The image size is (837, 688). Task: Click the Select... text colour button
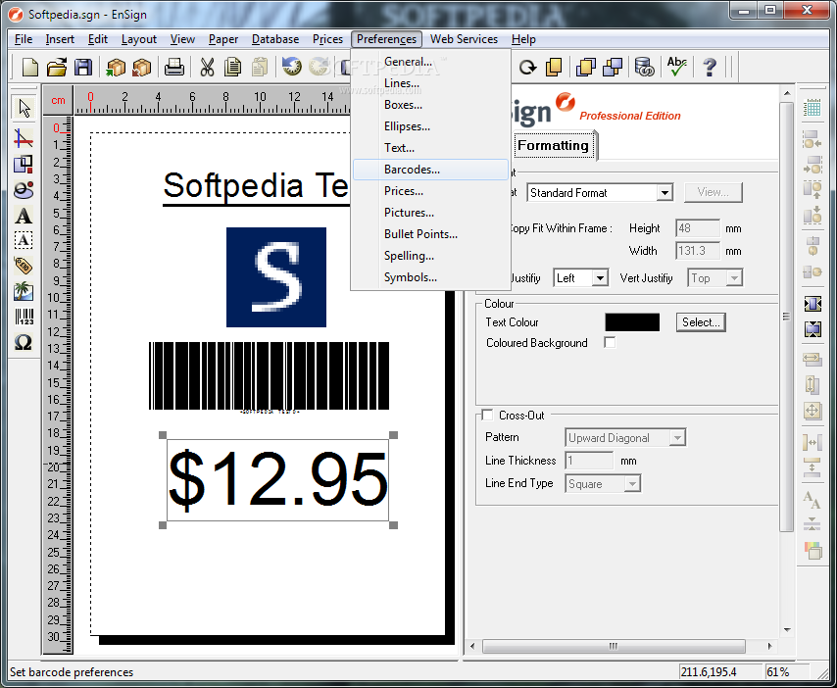pyautogui.click(x=701, y=322)
